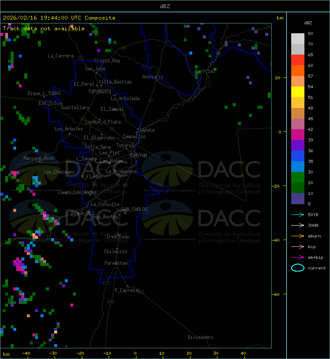Click the cyan current ellipse icon
Image resolution: width=330 pixels, height=359 pixels.
click(x=298, y=268)
